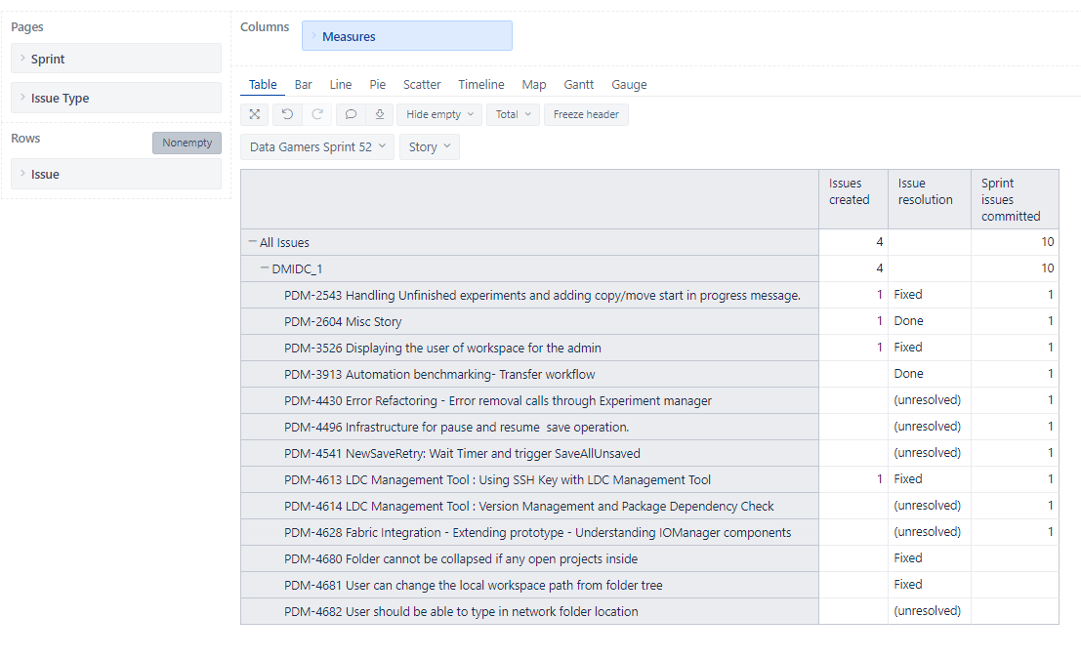Open the Hide empty dropdown
The image size is (1081, 658).
pyautogui.click(x=439, y=114)
